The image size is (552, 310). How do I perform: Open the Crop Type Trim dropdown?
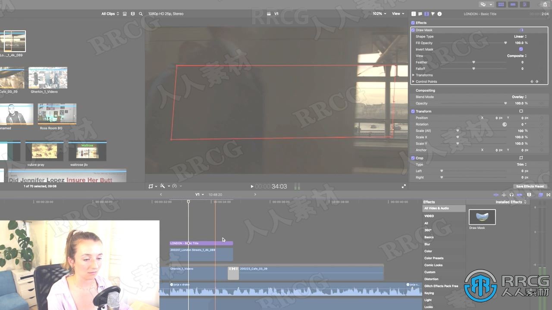pos(522,164)
